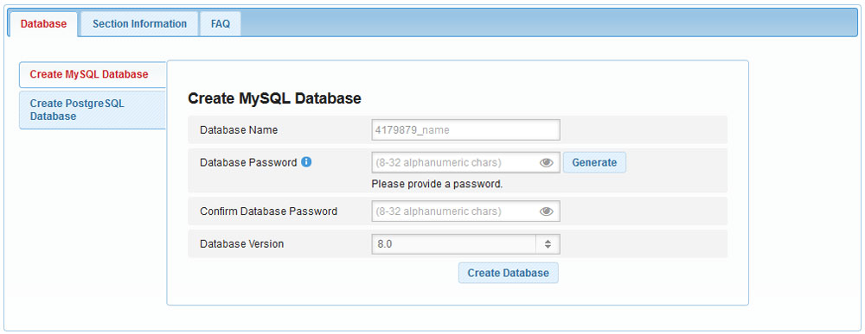The height and width of the screenshot is (334, 865).
Task: Show password in Confirm Database Password field
Action: 546,211
